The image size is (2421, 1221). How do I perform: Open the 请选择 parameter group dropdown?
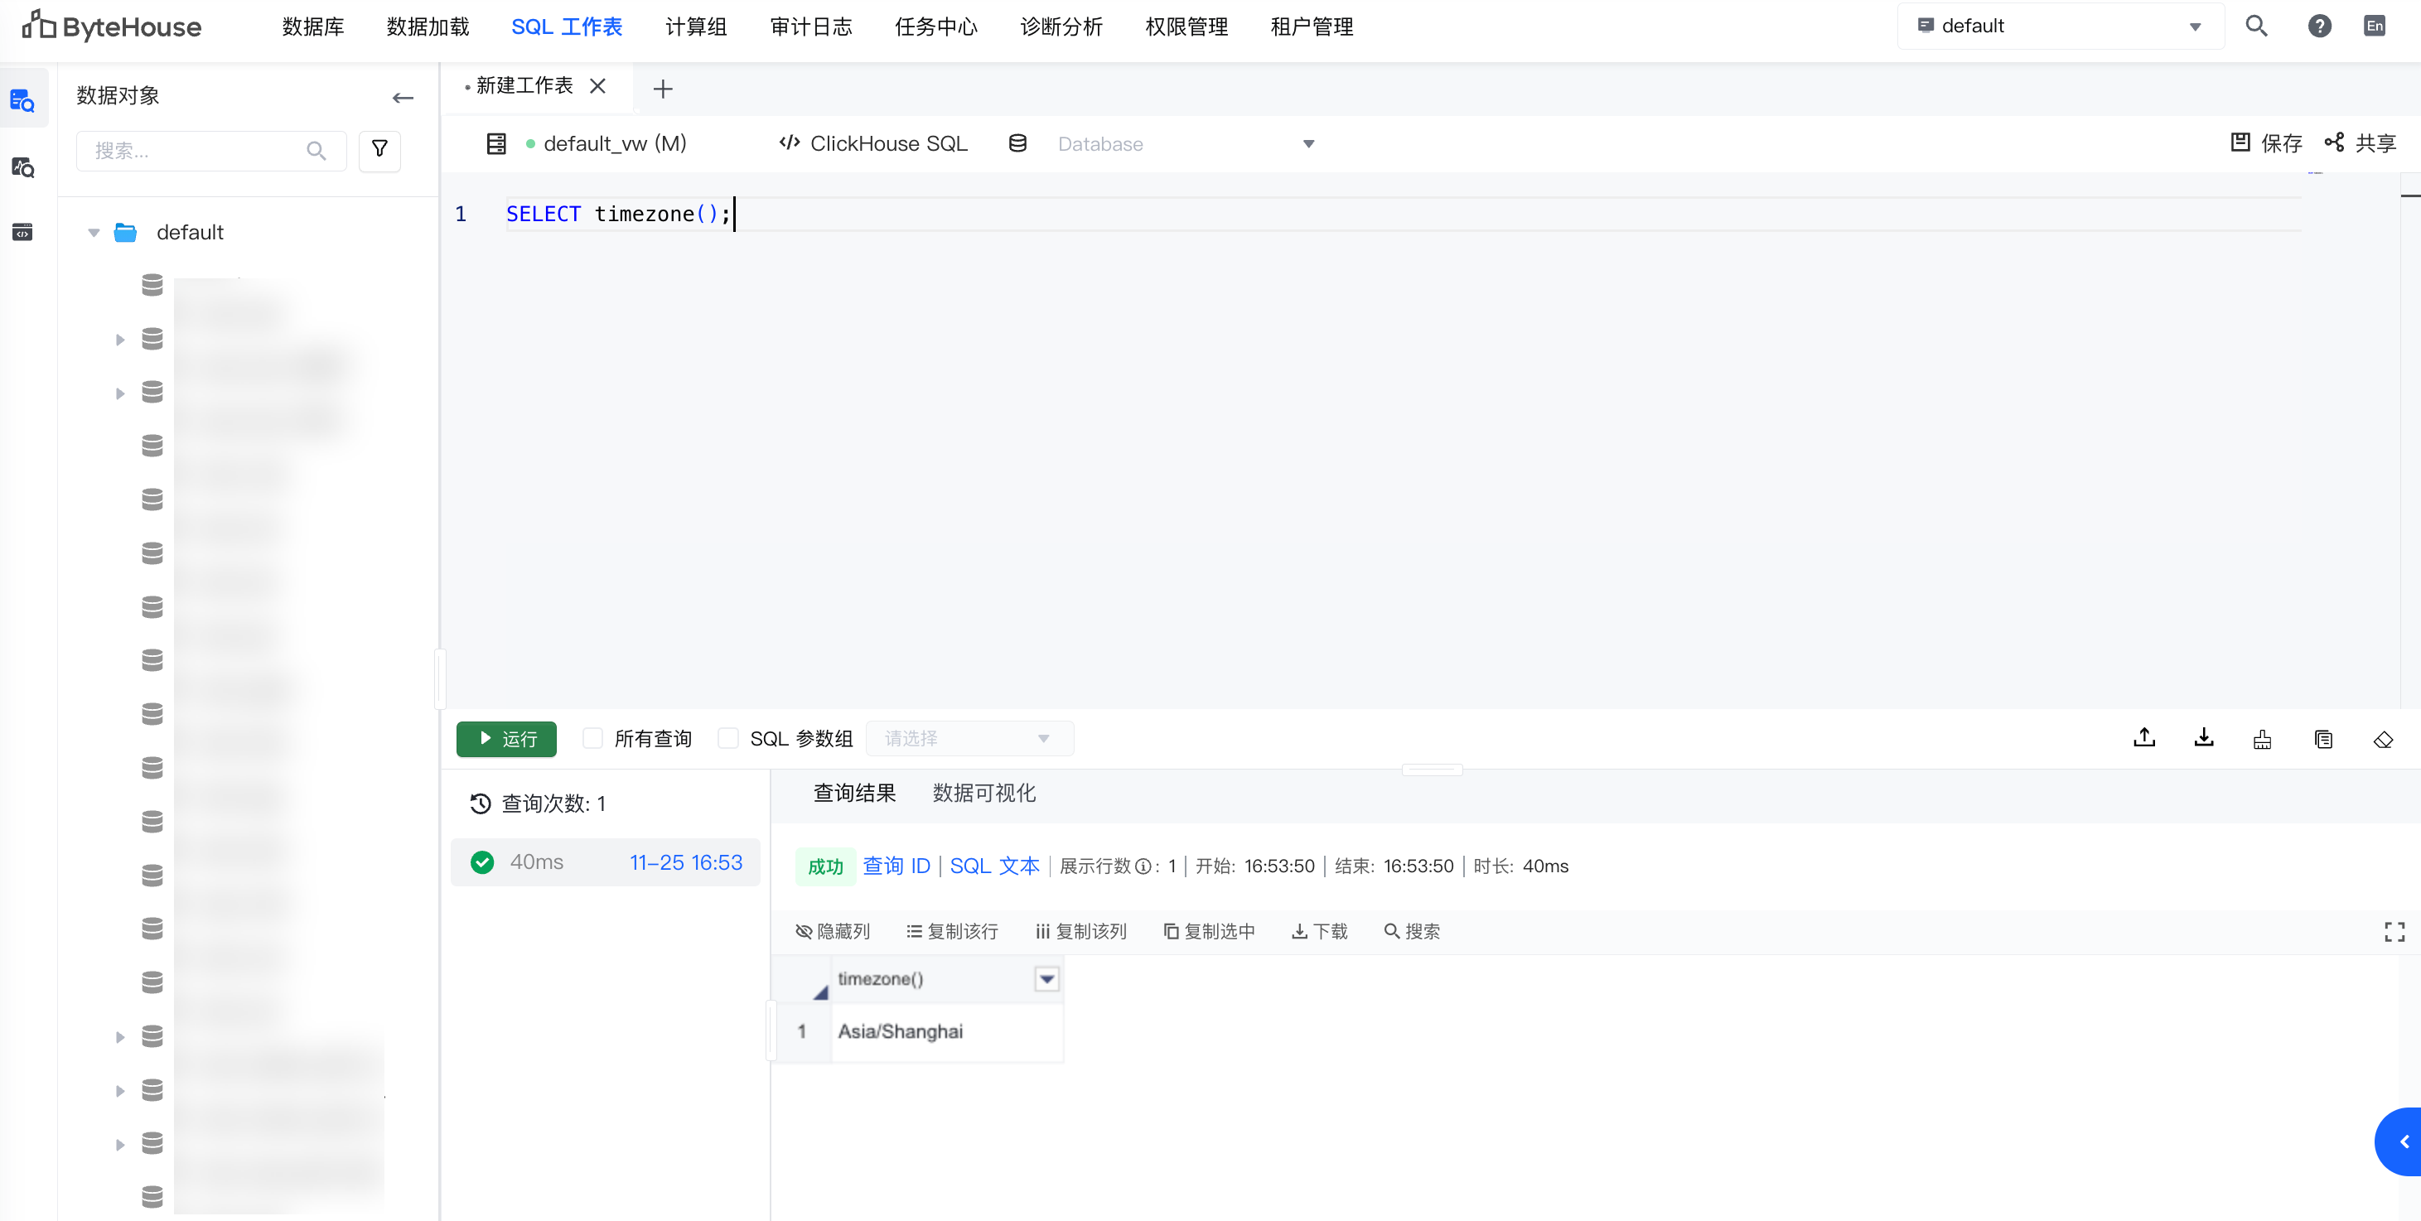(969, 738)
